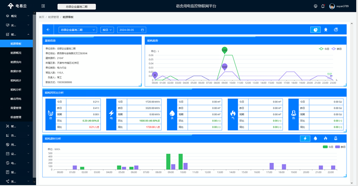Open the 总部企业基地二期 unit dropdown
The image size is (358, 186).
point(78,30)
